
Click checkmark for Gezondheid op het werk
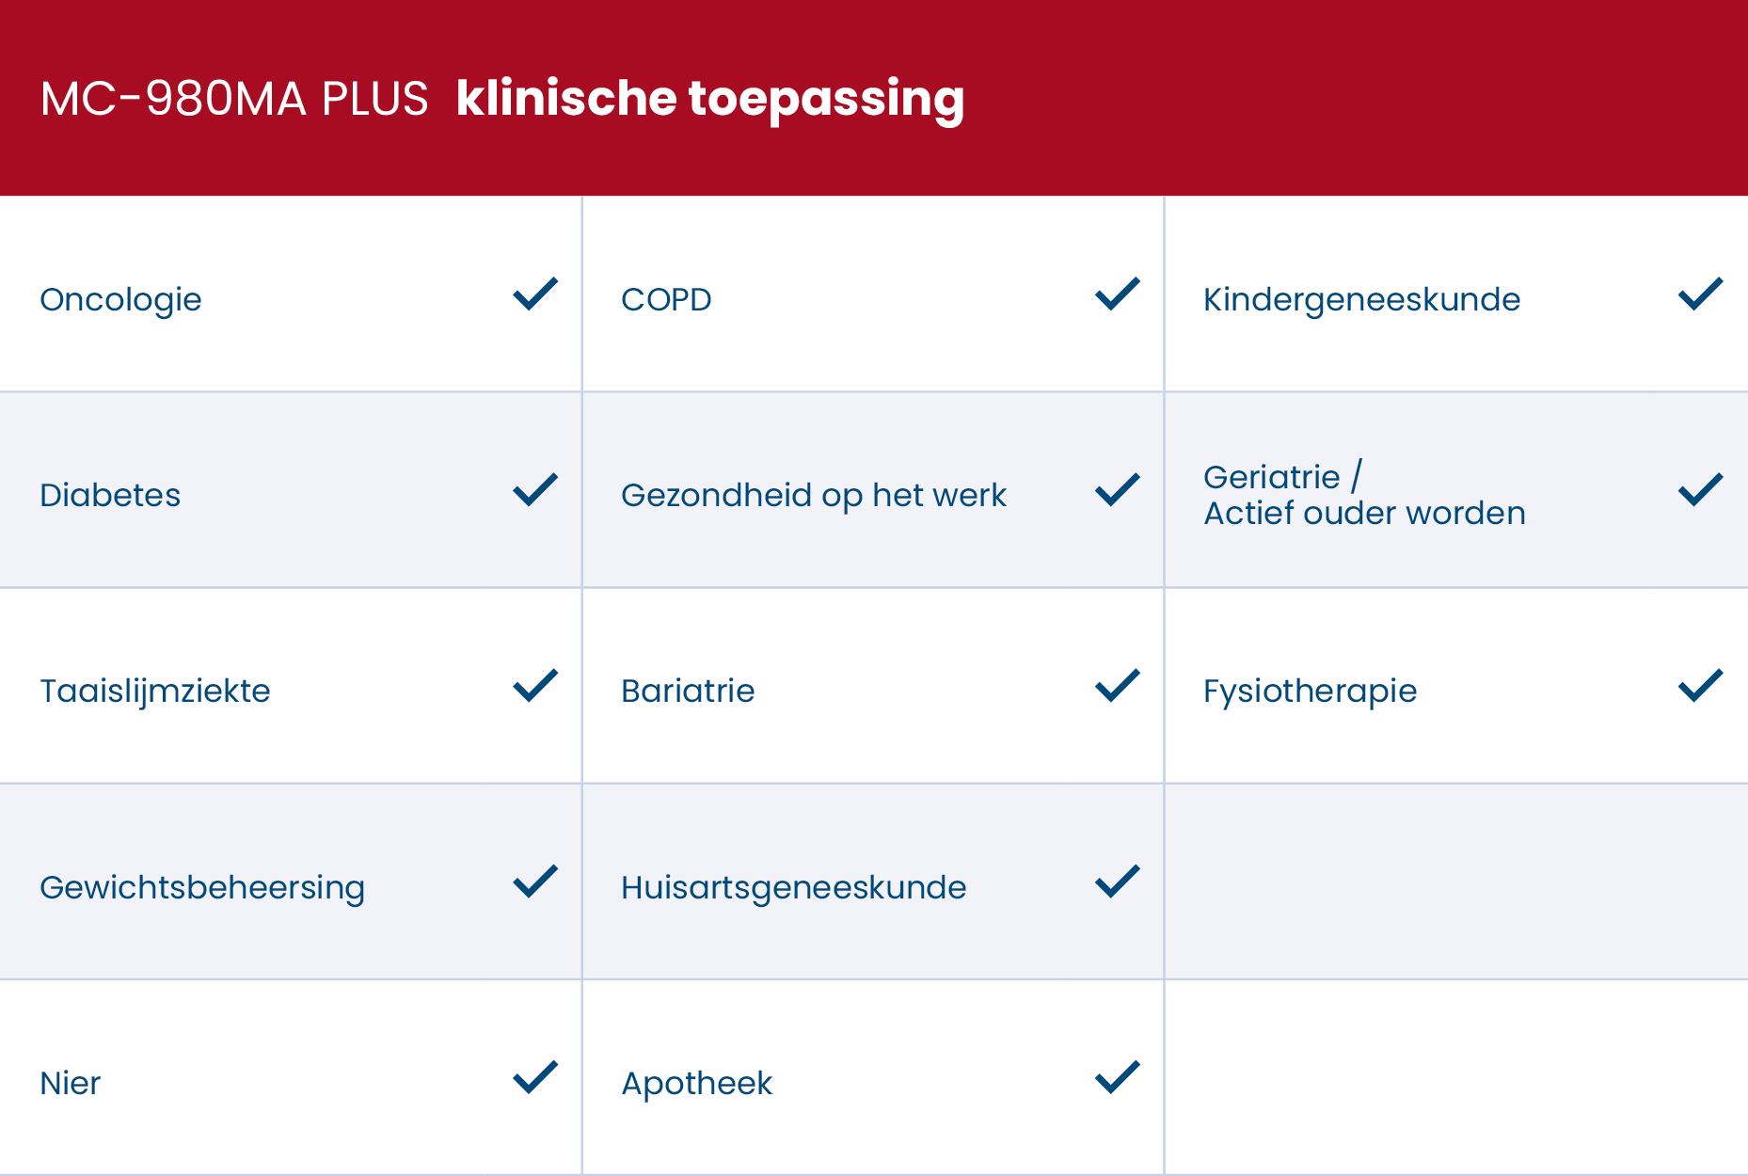[1118, 490]
